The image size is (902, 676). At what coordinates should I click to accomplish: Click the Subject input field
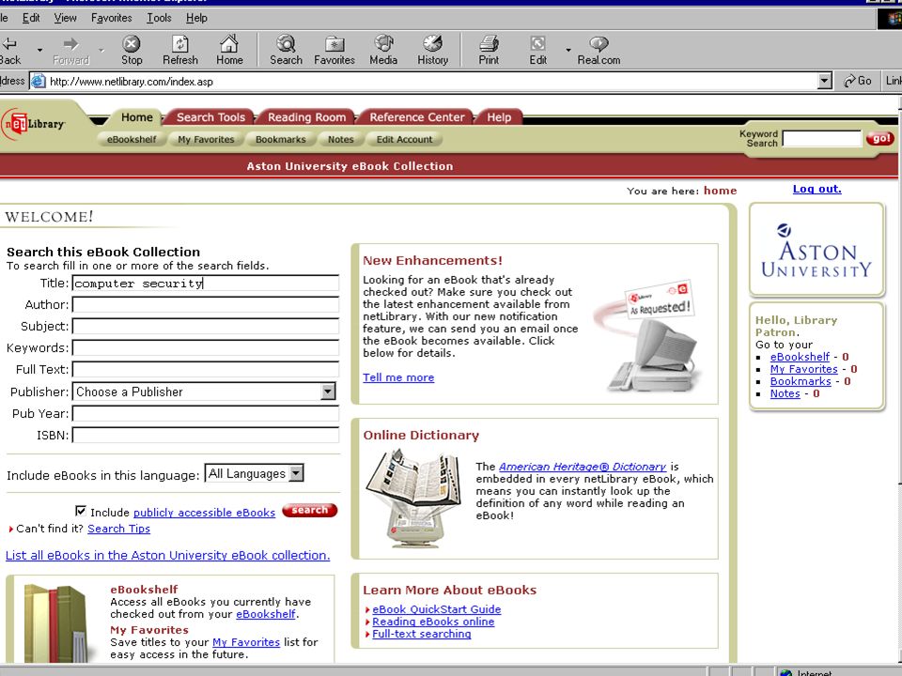(x=206, y=327)
